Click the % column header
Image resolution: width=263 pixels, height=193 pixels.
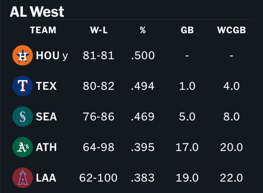click(x=143, y=30)
